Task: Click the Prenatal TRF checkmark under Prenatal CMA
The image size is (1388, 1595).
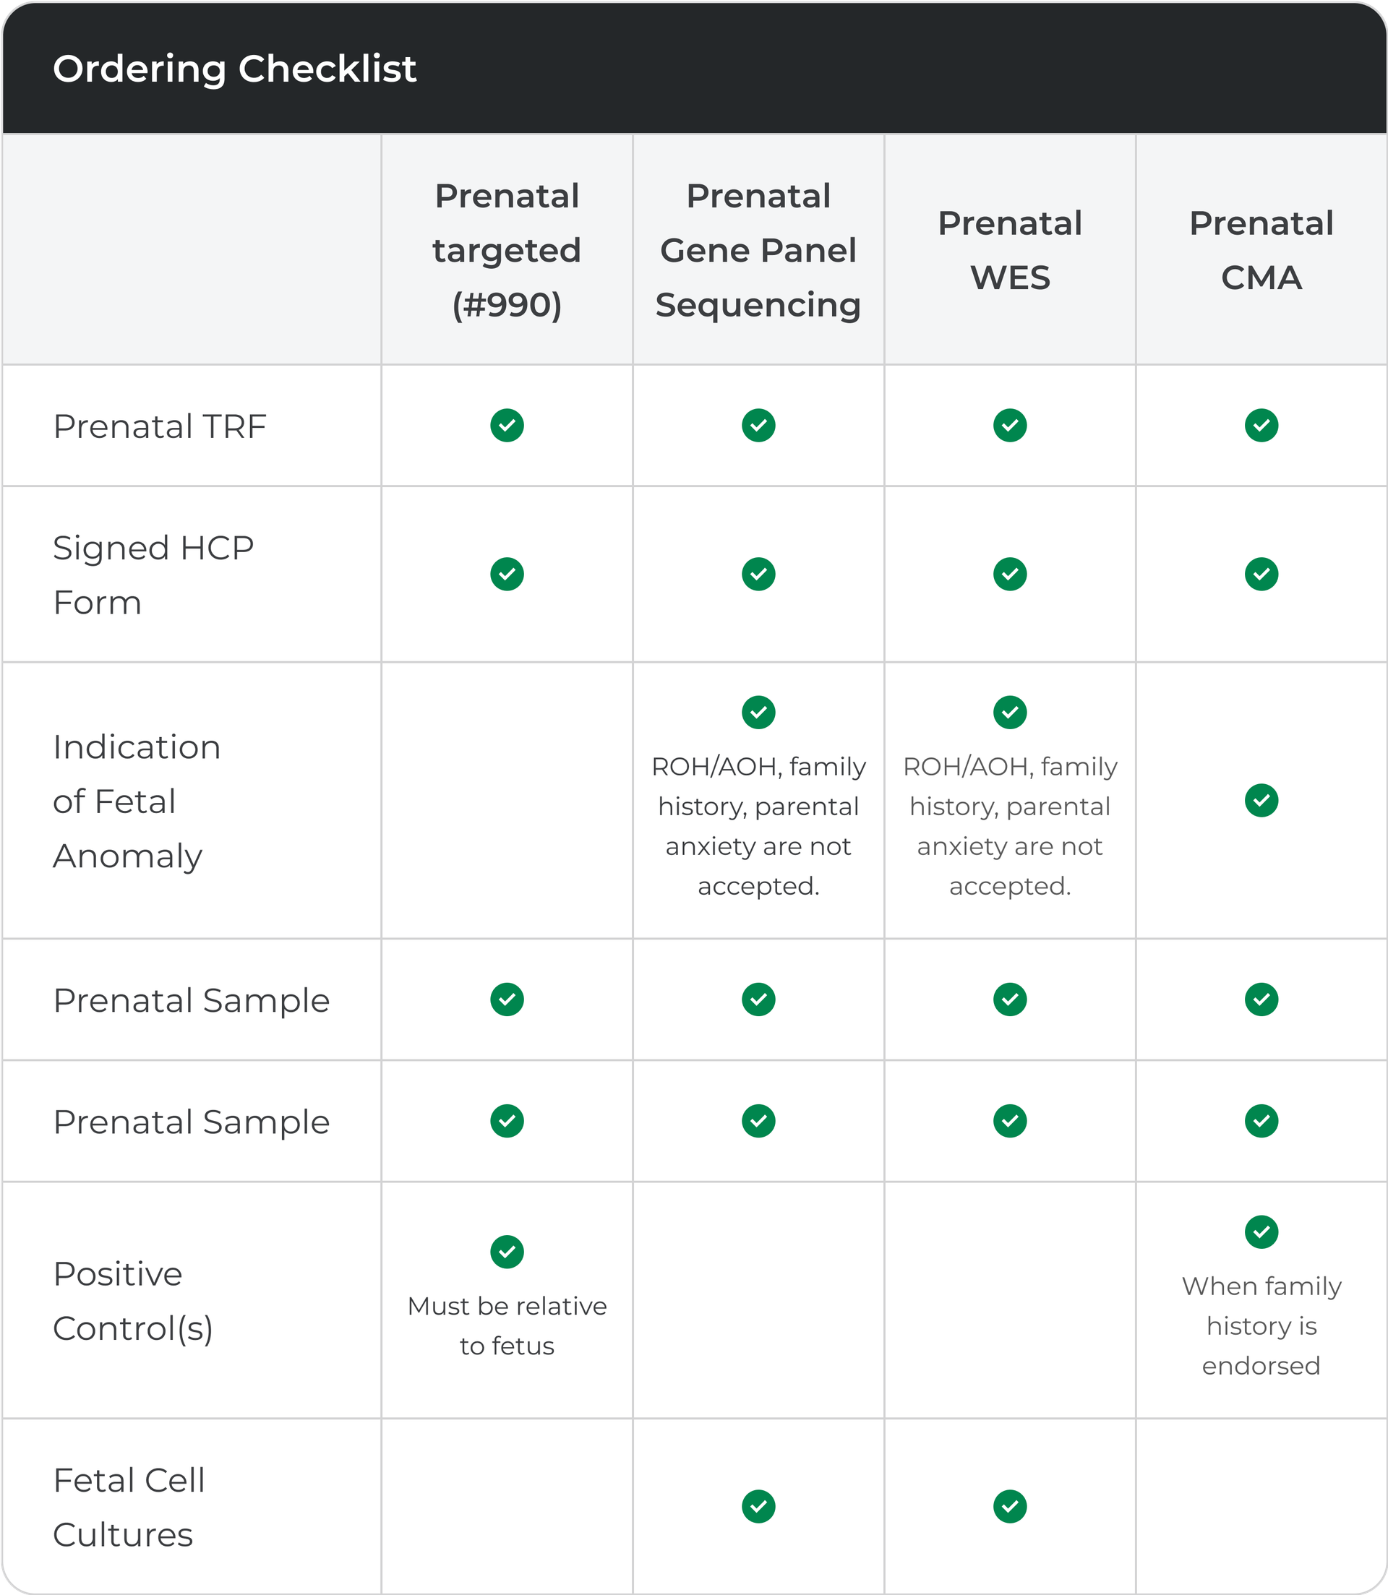Action: [x=1261, y=425]
